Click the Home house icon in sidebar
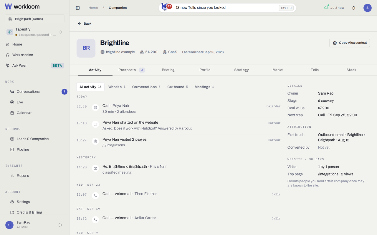This screenshot has height=235, width=377. pos(8,44)
